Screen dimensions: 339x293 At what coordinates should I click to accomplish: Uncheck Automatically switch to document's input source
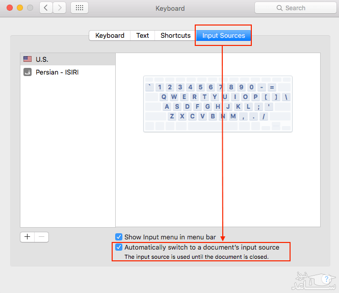pos(119,247)
